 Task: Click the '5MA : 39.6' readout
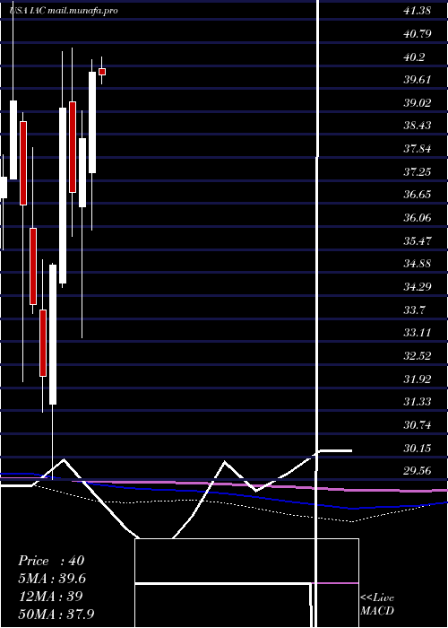[x=52, y=579]
